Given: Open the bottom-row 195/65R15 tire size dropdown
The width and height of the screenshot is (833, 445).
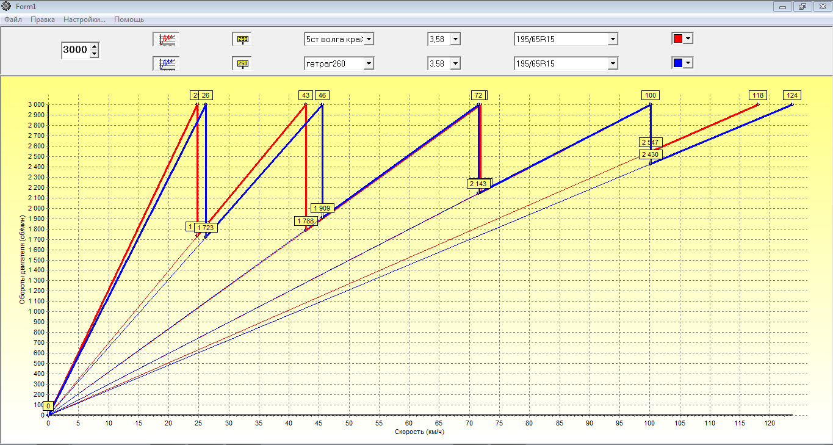Looking at the screenshot, I should click(613, 63).
